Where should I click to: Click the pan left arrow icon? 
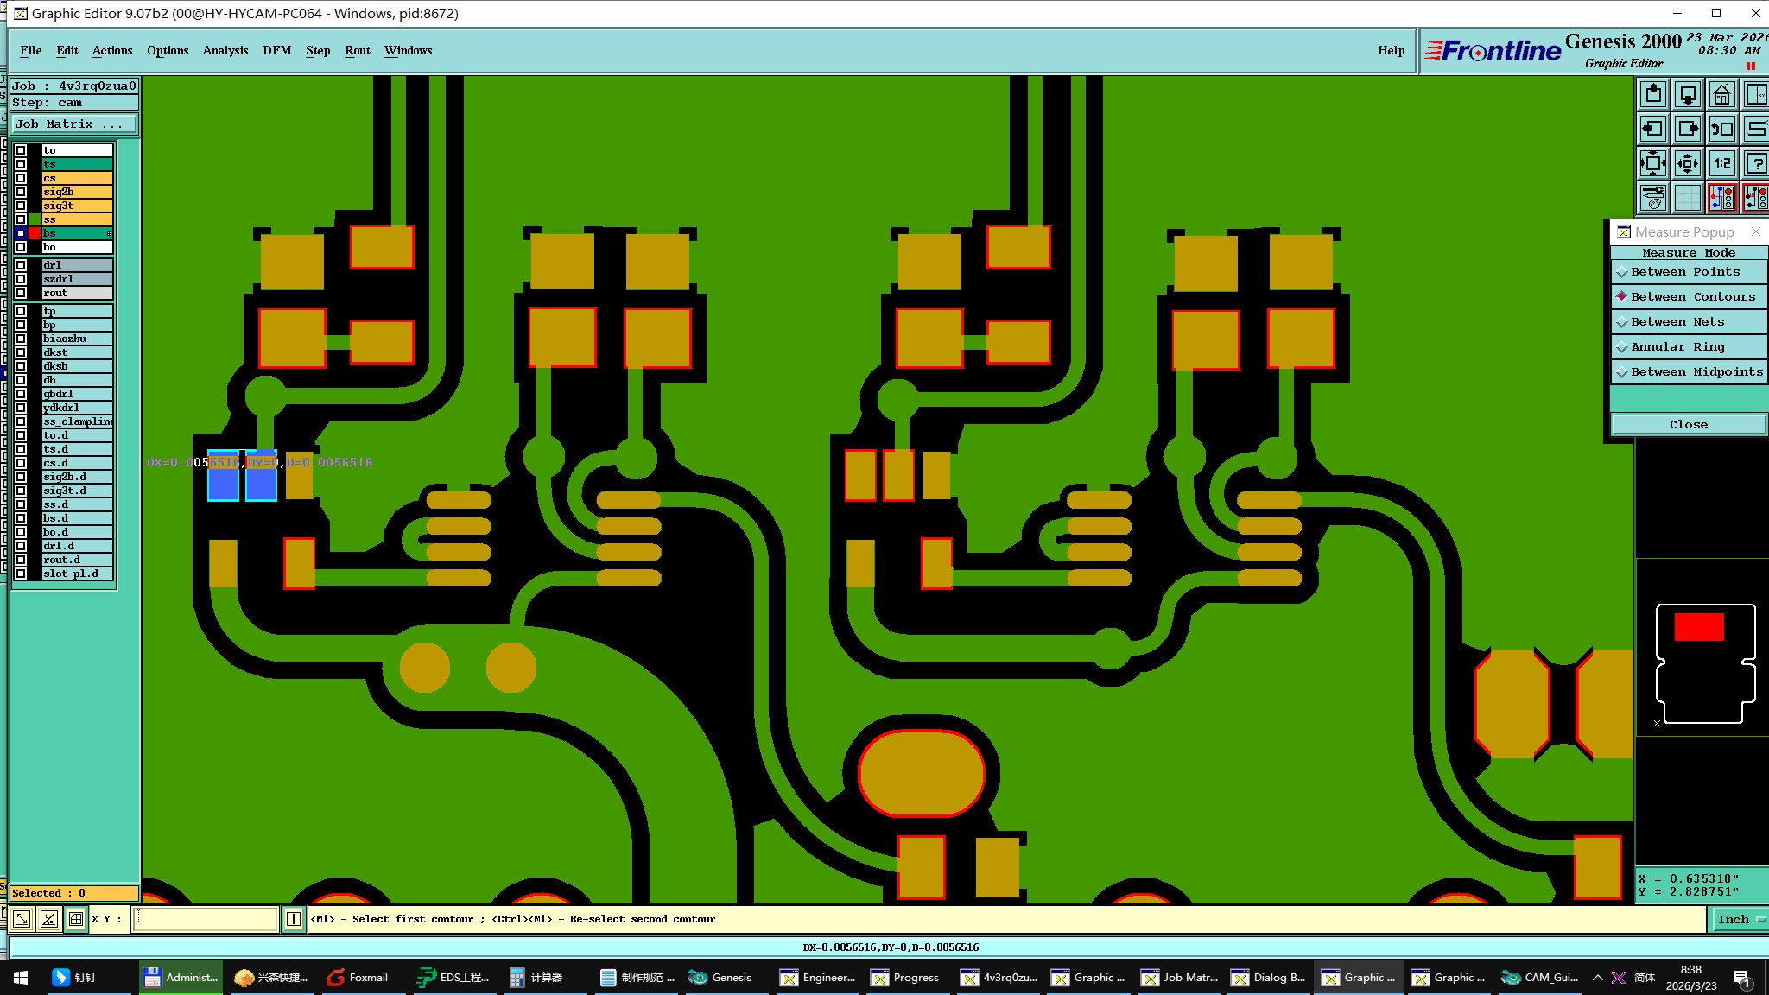click(1653, 129)
